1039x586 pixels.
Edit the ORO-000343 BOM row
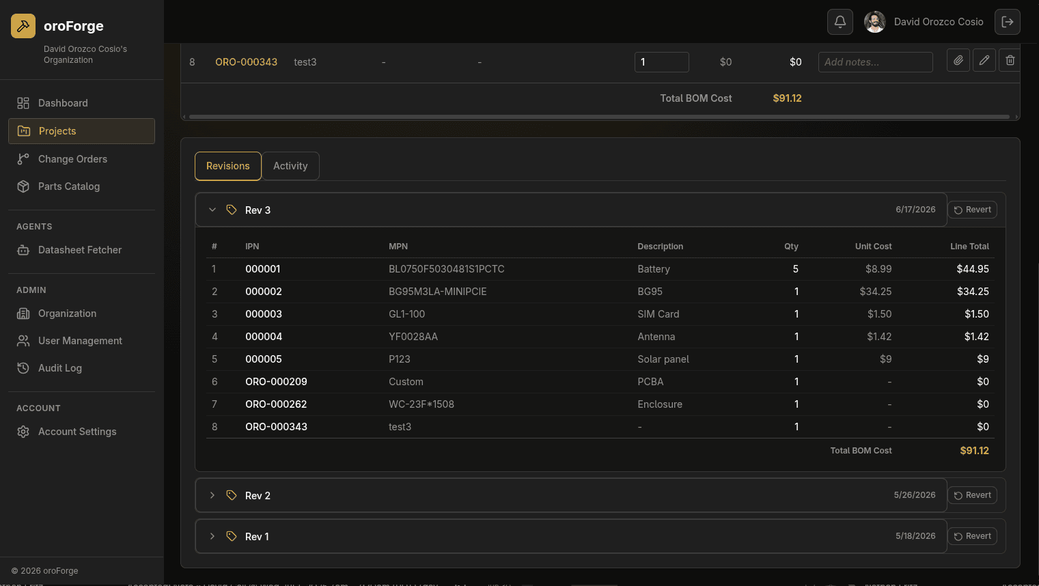(x=984, y=61)
